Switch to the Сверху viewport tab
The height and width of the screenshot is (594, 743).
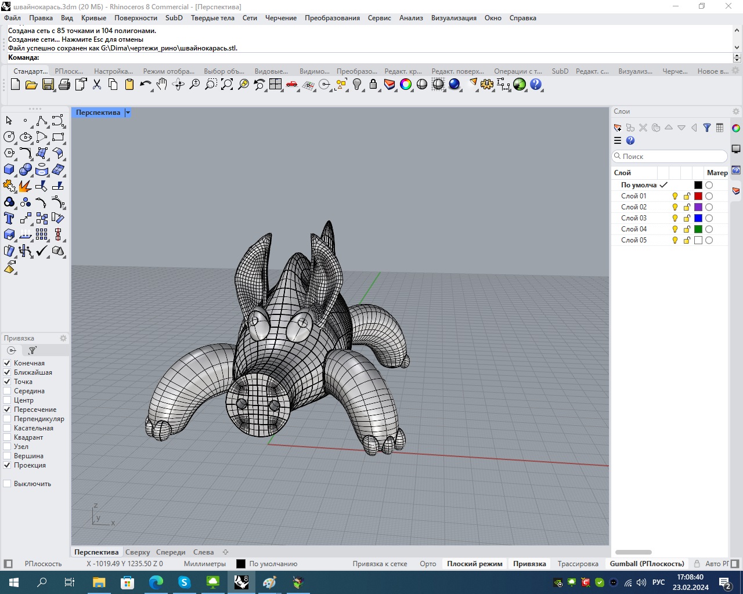coord(138,552)
